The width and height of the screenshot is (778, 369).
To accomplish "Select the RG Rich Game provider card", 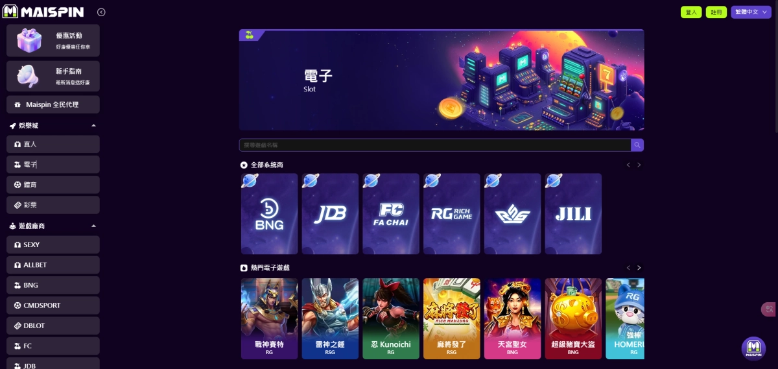I will point(452,213).
